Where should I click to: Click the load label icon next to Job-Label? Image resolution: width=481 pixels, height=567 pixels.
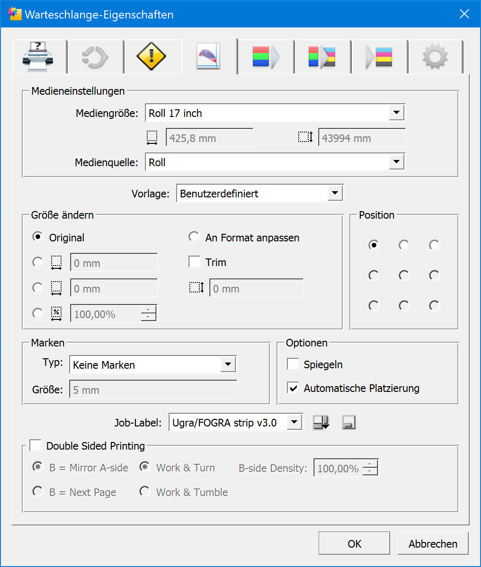pyautogui.click(x=321, y=423)
